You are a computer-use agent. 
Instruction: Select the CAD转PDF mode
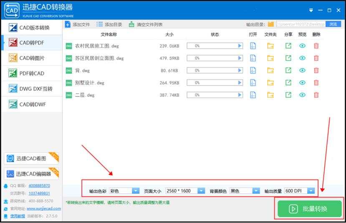(32, 43)
